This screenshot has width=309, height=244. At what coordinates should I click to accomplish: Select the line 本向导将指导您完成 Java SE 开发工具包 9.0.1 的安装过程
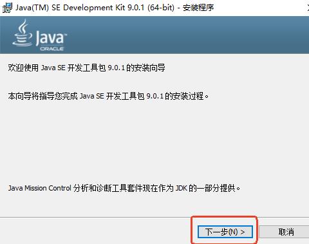pyautogui.click(x=108, y=96)
